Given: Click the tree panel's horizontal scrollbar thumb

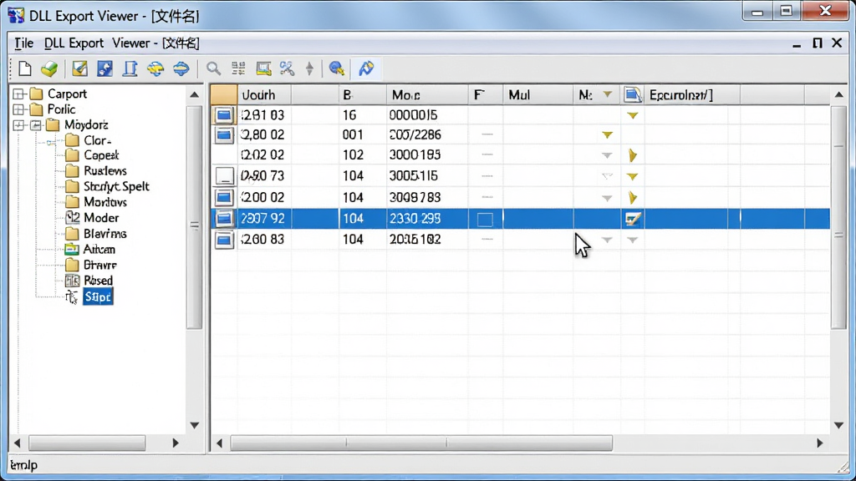Looking at the screenshot, I should click(87, 443).
